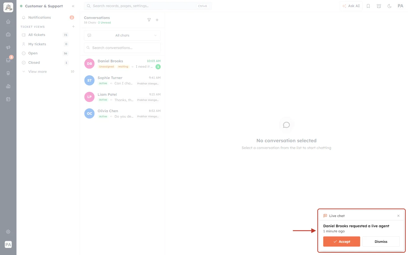The height and width of the screenshot is (255, 408).
Task: Select Open tickets view
Action: pyautogui.click(x=48, y=53)
